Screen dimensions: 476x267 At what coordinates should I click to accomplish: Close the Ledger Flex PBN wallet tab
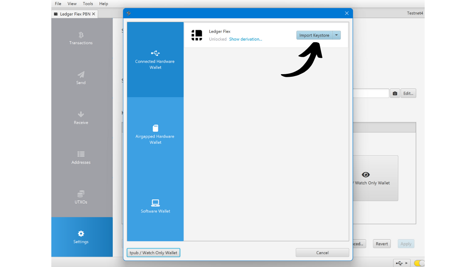tap(94, 14)
